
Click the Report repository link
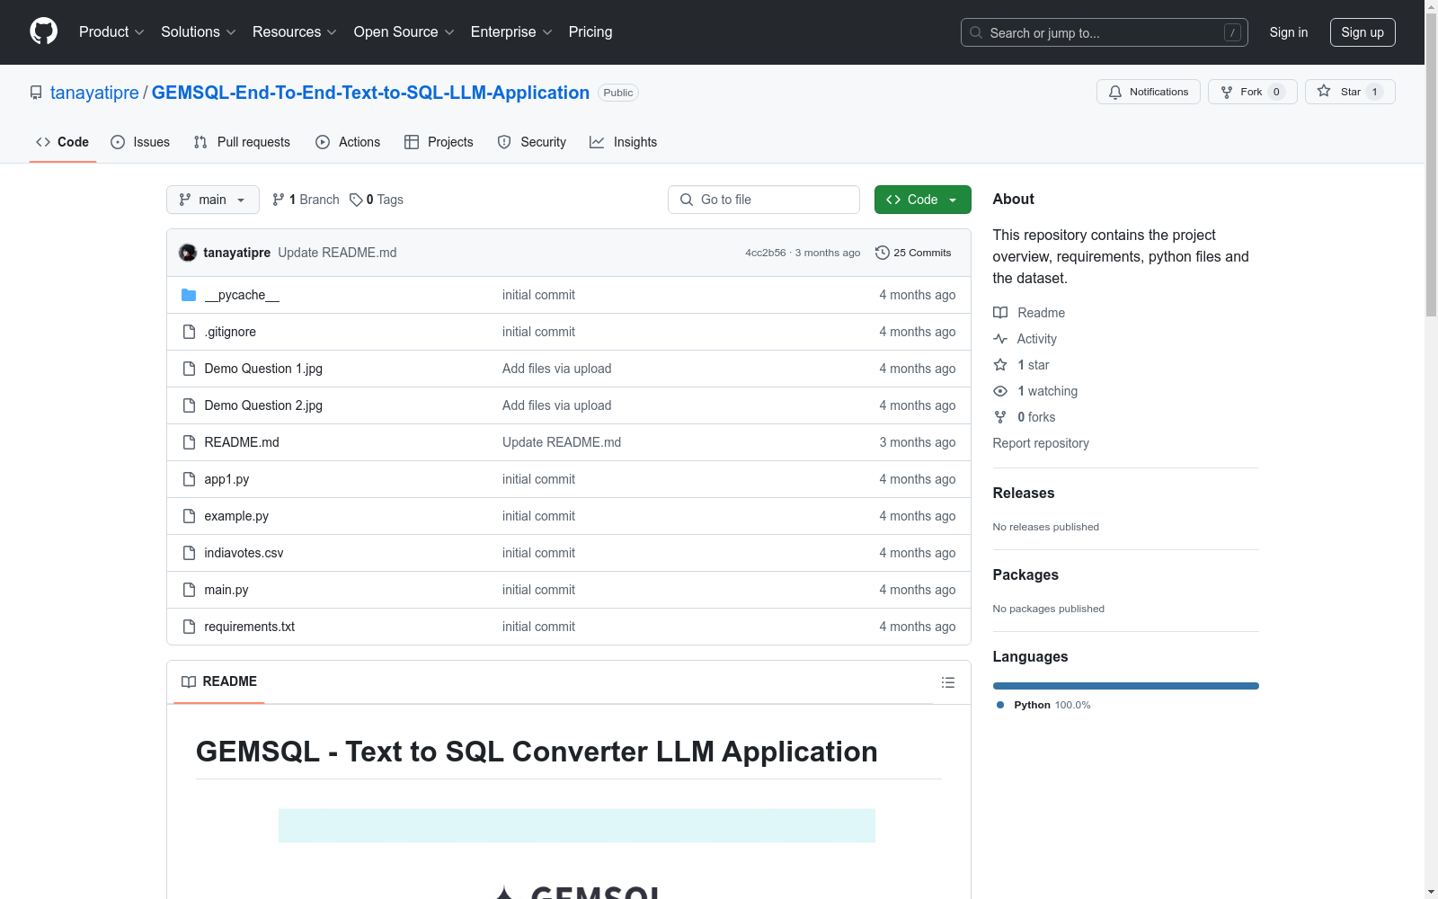[x=1041, y=443]
